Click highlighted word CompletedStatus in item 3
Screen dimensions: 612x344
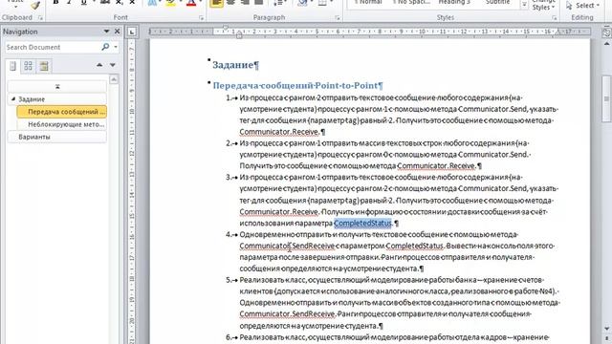click(362, 223)
